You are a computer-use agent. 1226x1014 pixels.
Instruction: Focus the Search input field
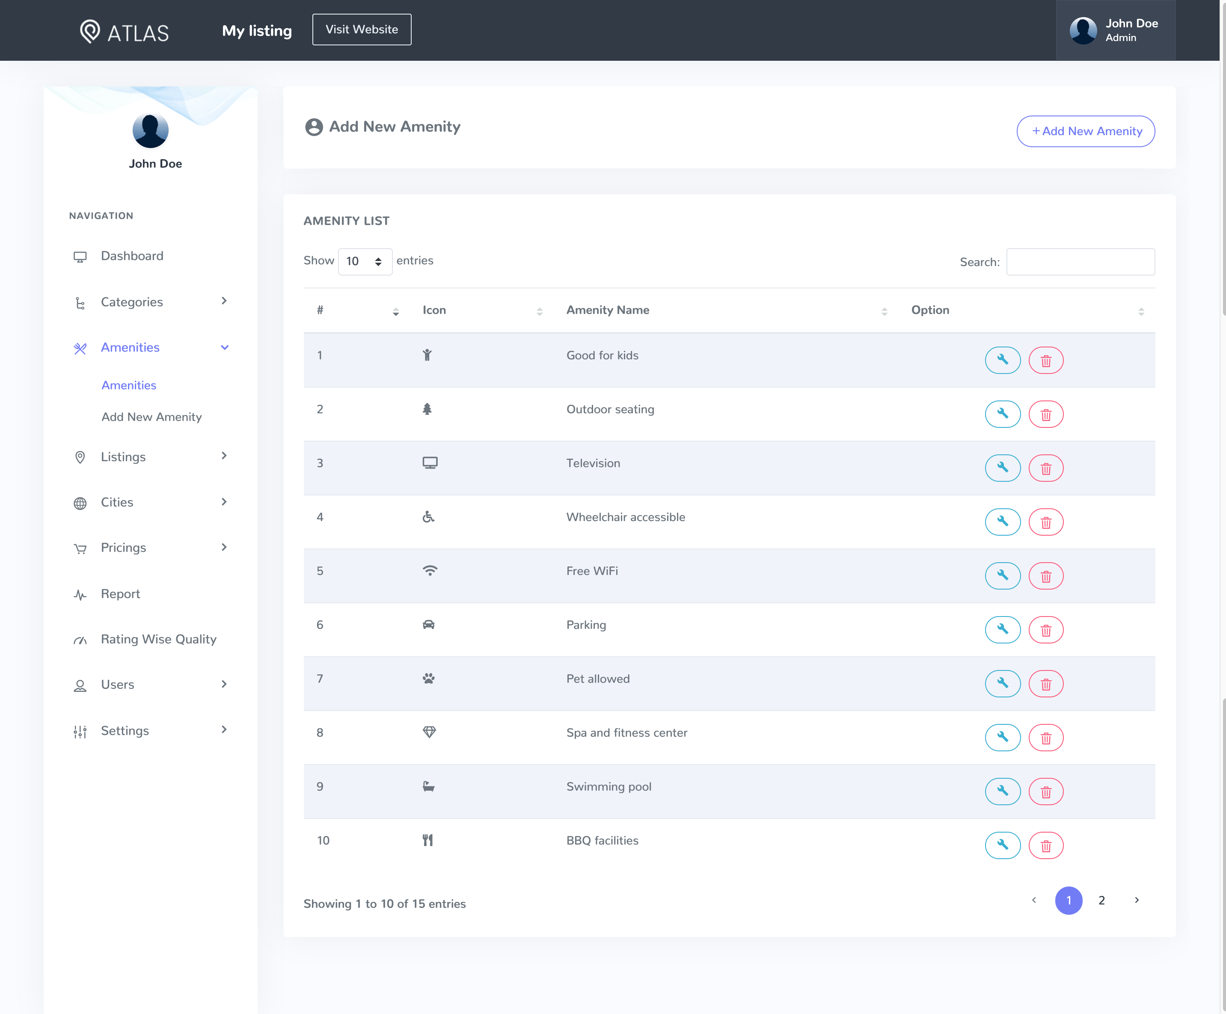pos(1081,261)
